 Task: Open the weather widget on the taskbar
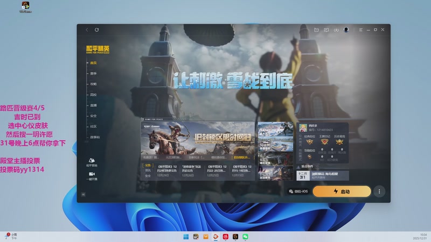tap(11, 237)
